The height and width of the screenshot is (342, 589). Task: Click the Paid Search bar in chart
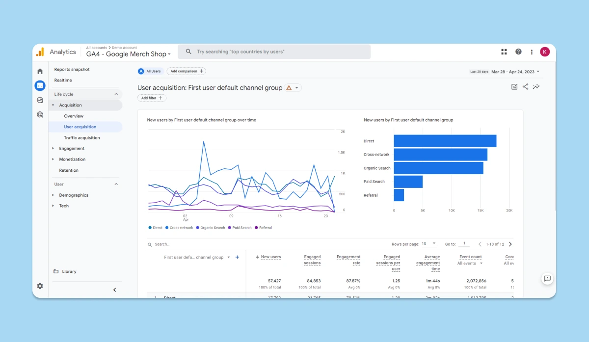click(408, 182)
